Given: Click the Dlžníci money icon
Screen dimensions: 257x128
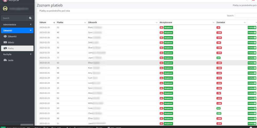Looking at the screenshot, I should tap(5, 42).
